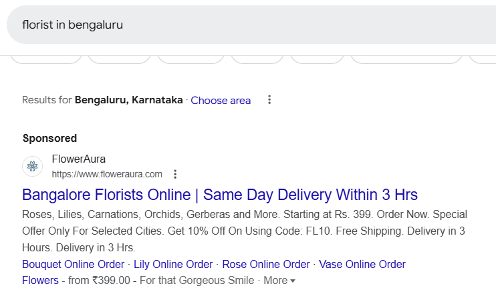Select the FlowerAura site name
The width and height of the screenshot is (496, 298).
pyautogui.click(x=78, y=159)
